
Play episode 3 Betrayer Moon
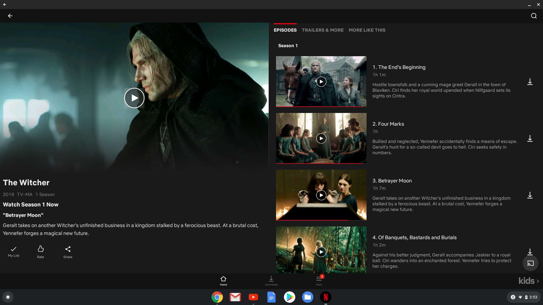point(321,195)
